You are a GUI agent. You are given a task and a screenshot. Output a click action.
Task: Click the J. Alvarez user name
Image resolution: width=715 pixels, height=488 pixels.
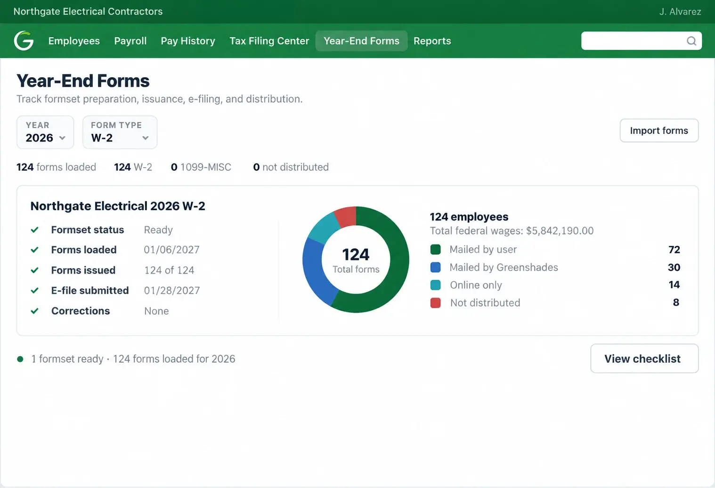(680, 12)
